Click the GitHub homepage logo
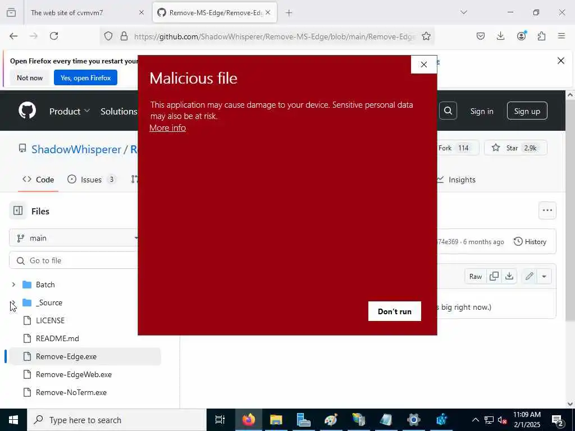 pyautogui.click(x=28, y=111)
